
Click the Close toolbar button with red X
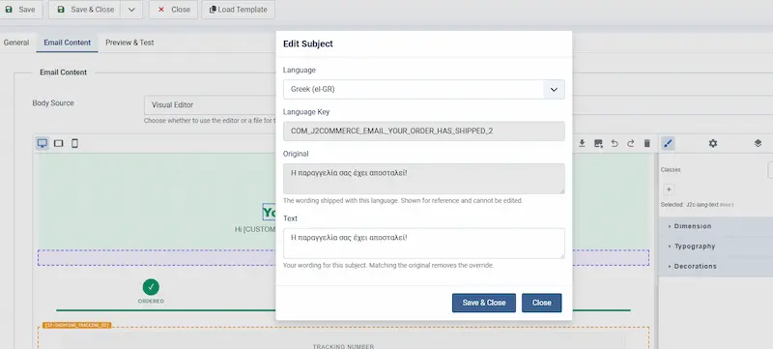pyautogui.click(x=174, y=10)
